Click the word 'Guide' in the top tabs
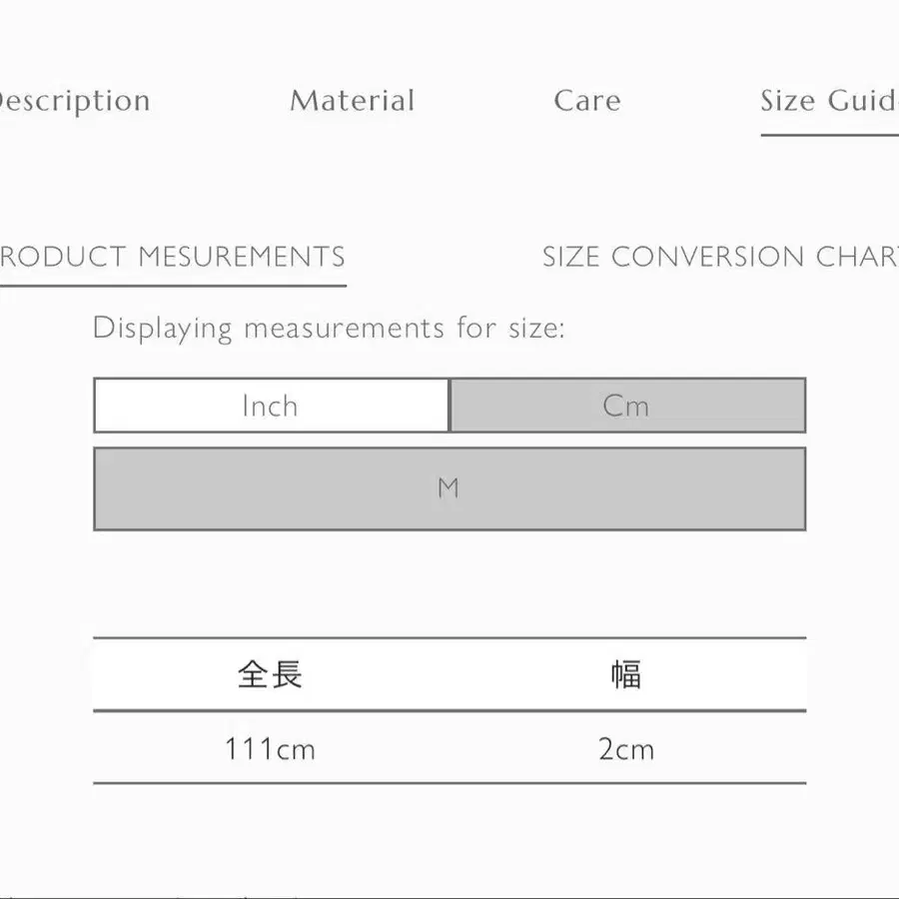Screen dimensions: 899x899 [862, 101]
